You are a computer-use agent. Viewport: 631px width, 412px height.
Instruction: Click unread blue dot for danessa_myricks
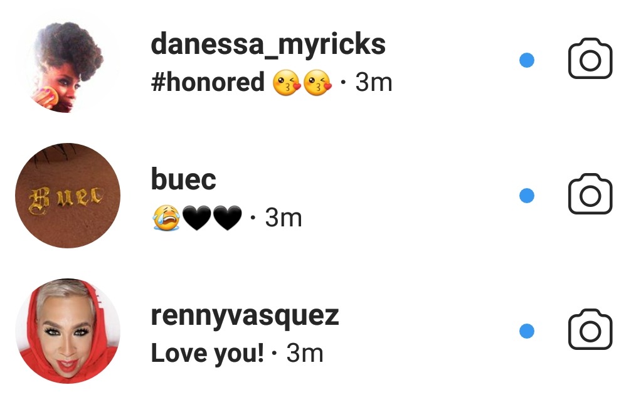coord(527,60)
